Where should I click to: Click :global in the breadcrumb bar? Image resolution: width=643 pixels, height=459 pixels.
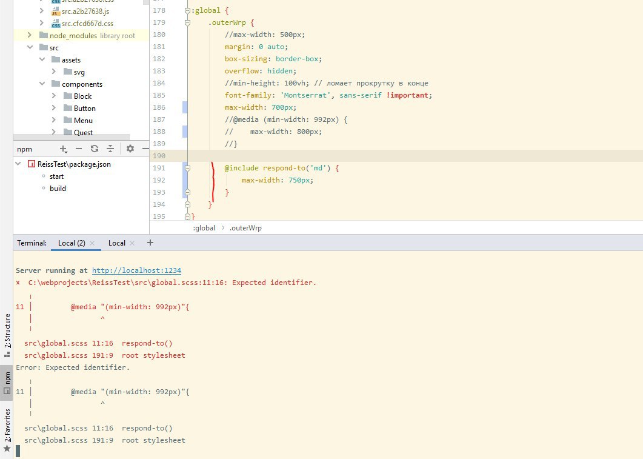coord(204,227)
